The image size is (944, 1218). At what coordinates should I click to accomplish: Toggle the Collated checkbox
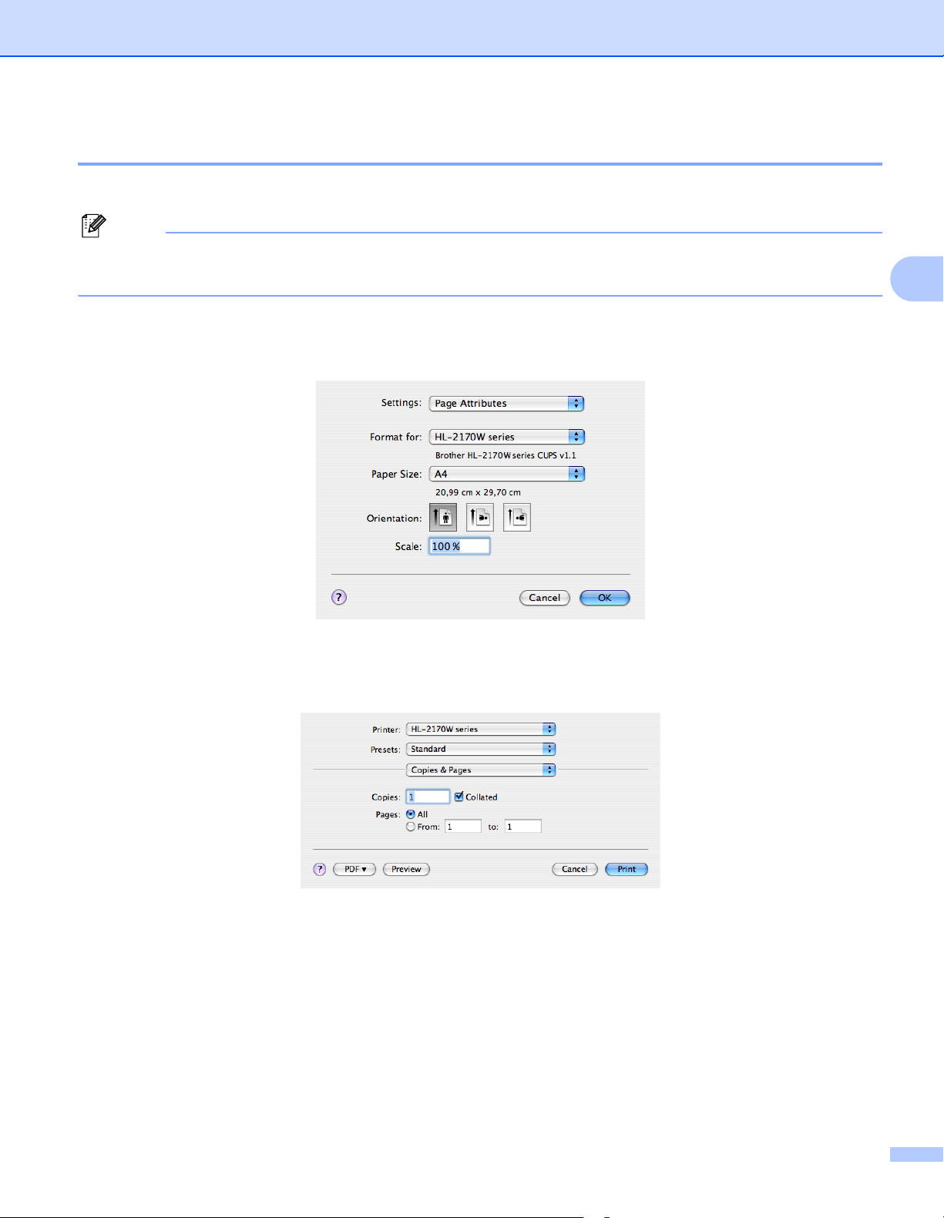click(459, 797)
